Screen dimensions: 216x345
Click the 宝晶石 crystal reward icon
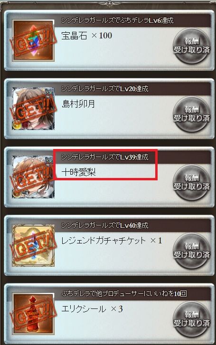click(x=33, y=40)
